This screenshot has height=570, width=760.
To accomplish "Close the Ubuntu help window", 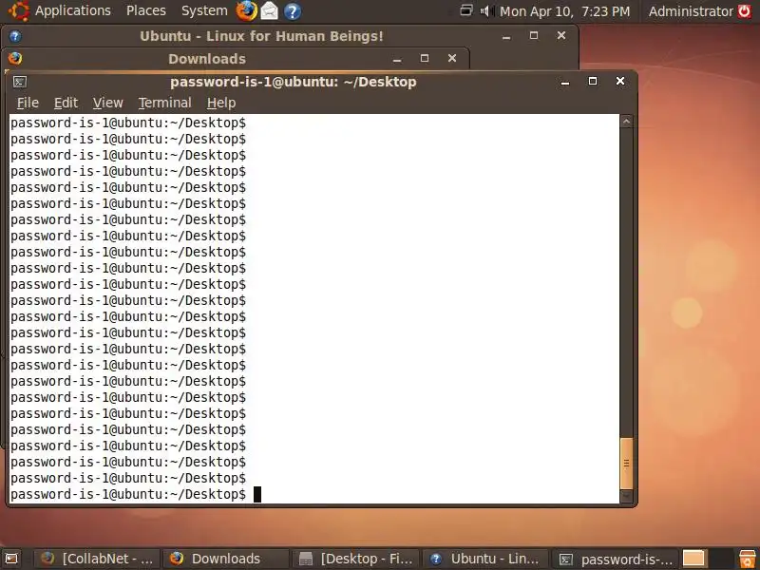I will tap(561, 35).
